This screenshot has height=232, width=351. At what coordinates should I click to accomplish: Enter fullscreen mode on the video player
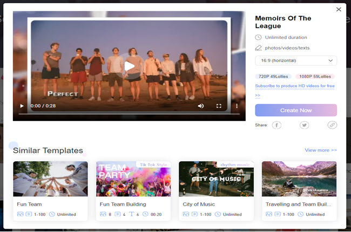coord(219,106)
